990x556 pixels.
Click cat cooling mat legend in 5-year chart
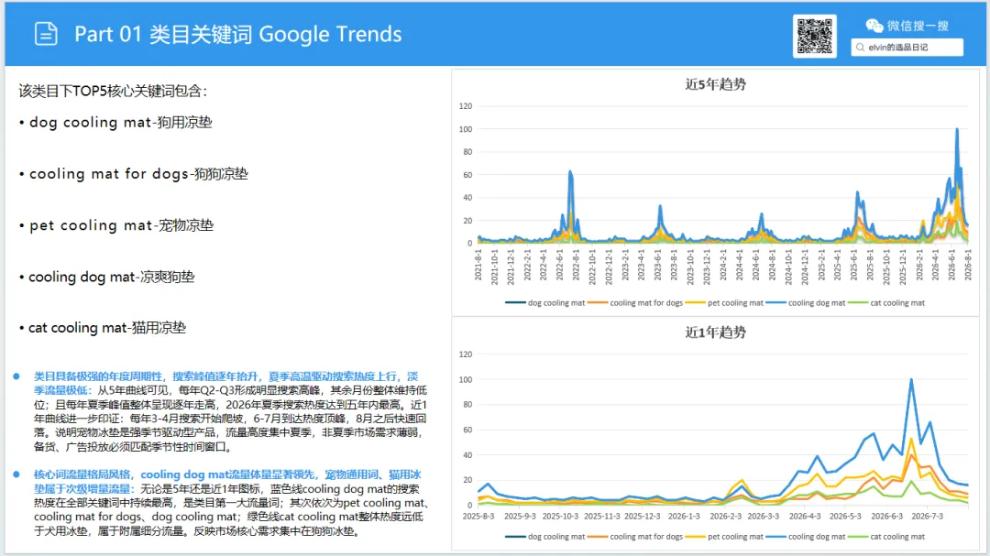(x=886, y=303)
